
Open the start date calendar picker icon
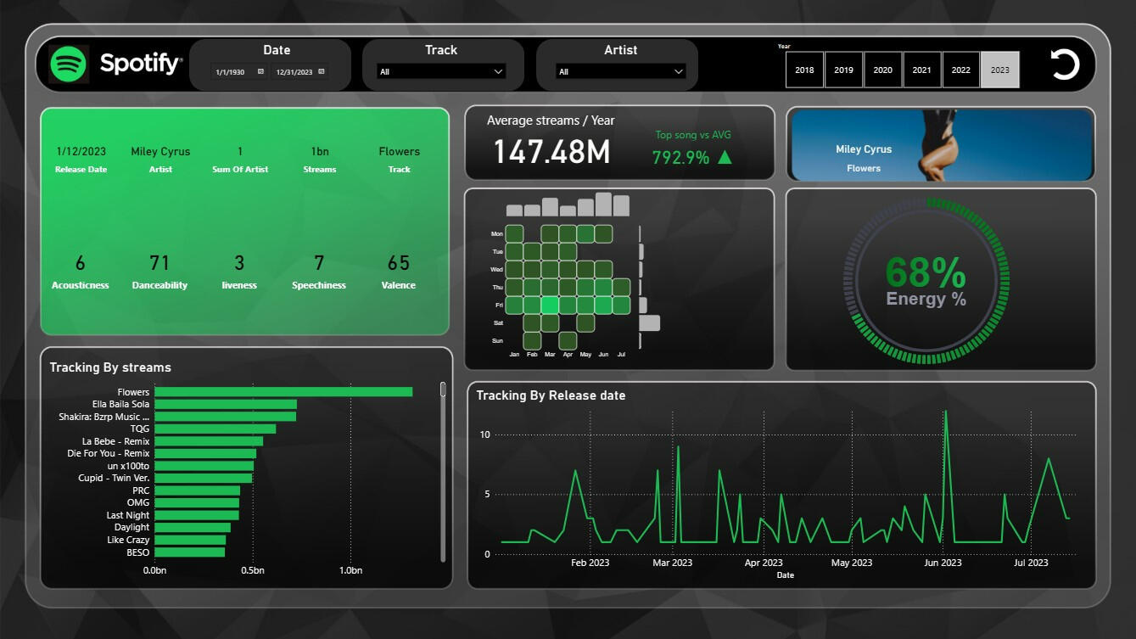(x=260, y=72)
